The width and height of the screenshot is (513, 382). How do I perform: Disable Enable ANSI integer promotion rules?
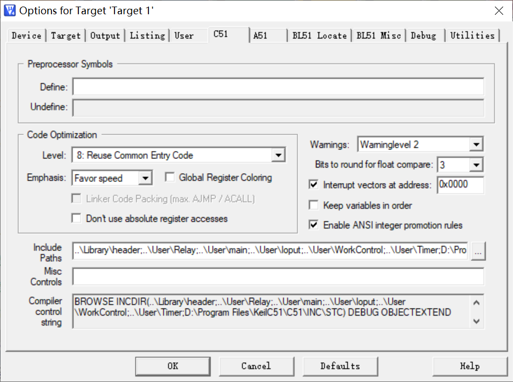(313, 225)
